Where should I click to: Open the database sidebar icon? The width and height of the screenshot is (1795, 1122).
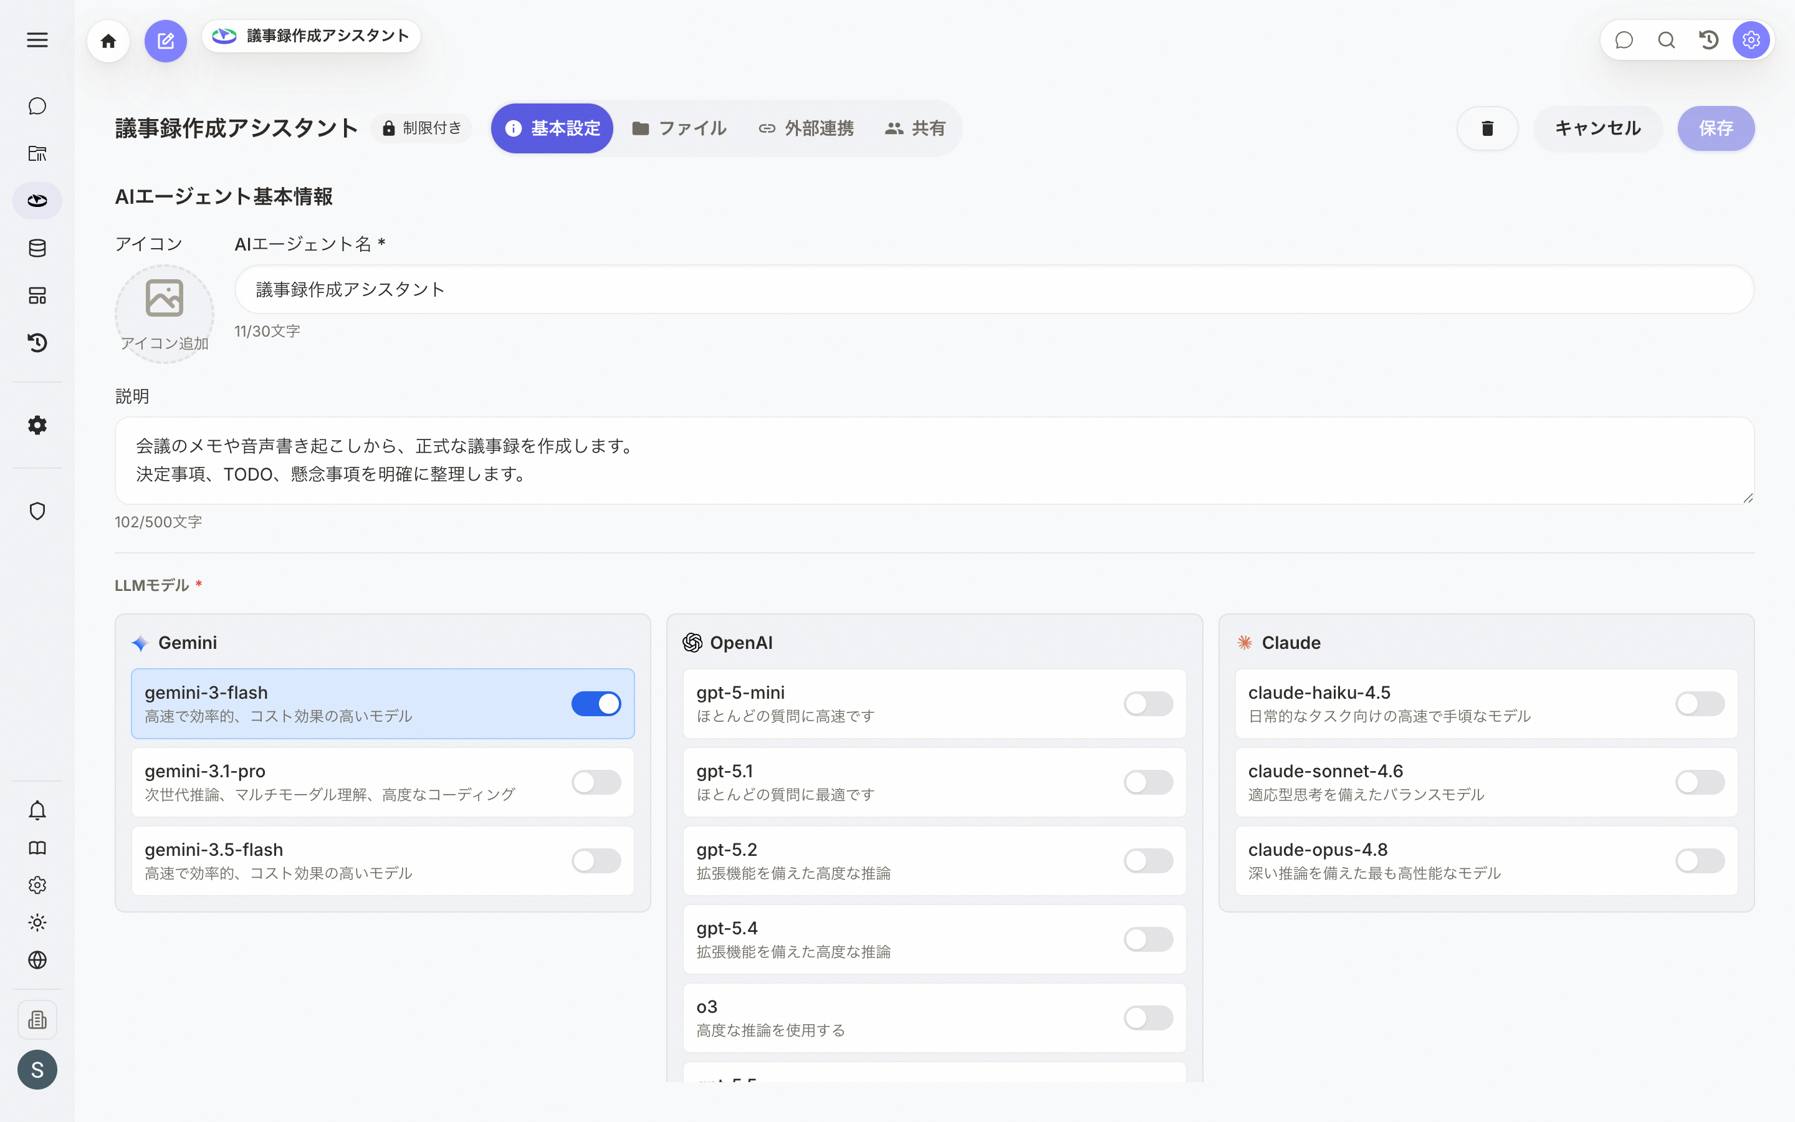coord(37,248)
